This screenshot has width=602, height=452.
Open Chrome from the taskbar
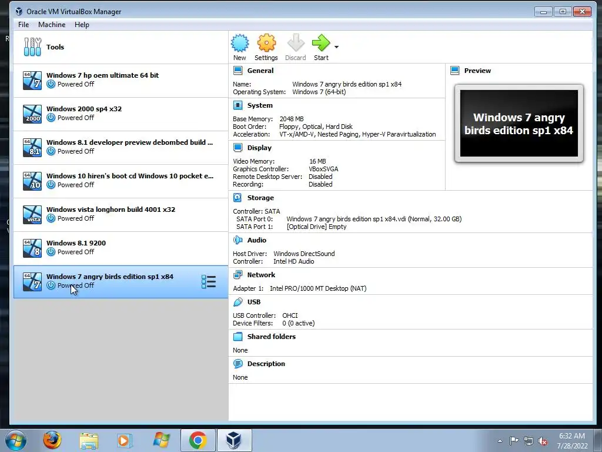click(198, 440)
